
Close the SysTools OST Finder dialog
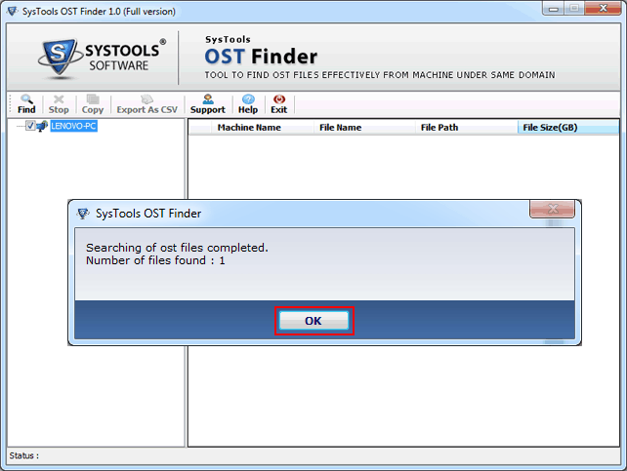pyautogui.click(x=552, y=209)
